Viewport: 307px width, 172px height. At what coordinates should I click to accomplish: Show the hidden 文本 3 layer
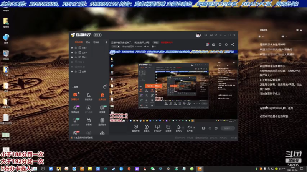[x=72, y=62]
